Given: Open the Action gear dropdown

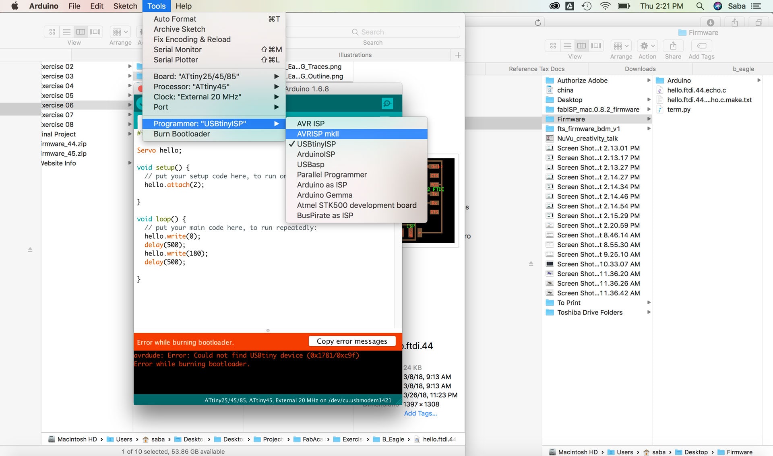Looking at the screenshot, I should tap(647, 46).
